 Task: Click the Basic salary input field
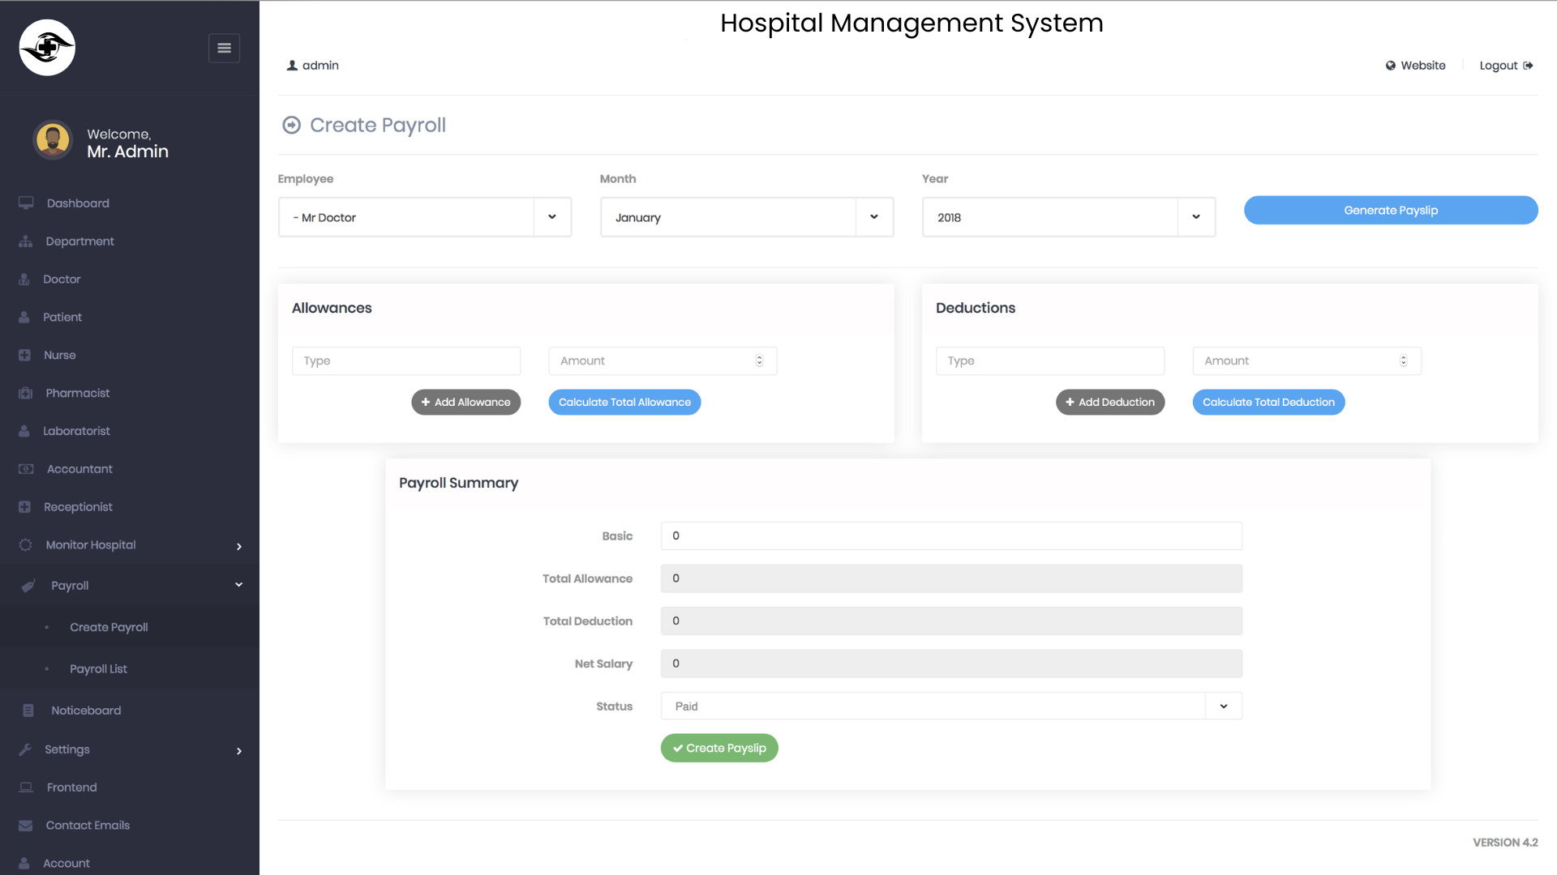click(x=950, y=536)
